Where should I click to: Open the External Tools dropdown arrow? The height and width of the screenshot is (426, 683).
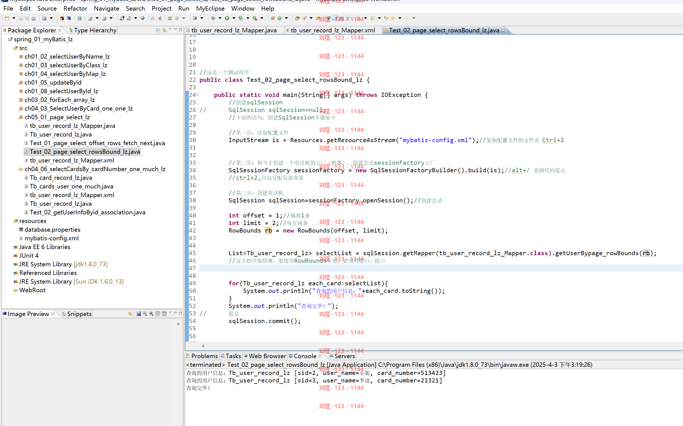262,18
